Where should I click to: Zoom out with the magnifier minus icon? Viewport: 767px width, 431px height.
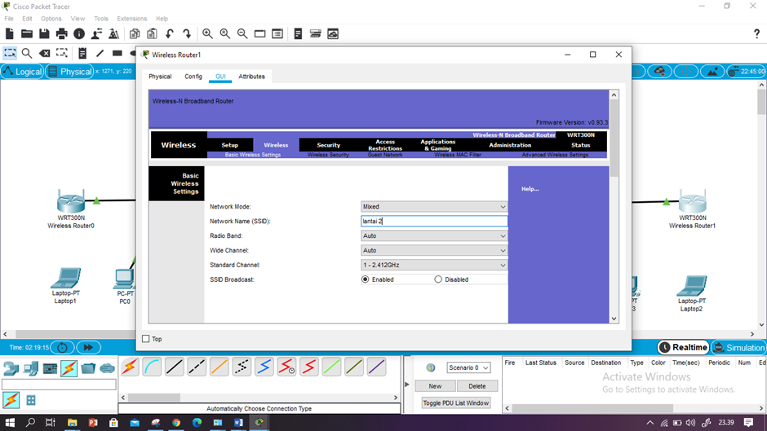point(242,33)
